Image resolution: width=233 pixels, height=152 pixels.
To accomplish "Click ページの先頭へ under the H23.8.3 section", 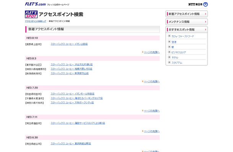I will pyautogui.click(x=152, y=81).
